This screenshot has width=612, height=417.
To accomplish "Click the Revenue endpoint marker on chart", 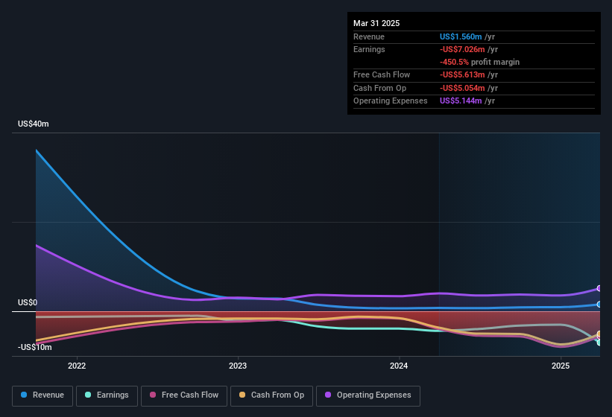I will (x=599, y=305).
